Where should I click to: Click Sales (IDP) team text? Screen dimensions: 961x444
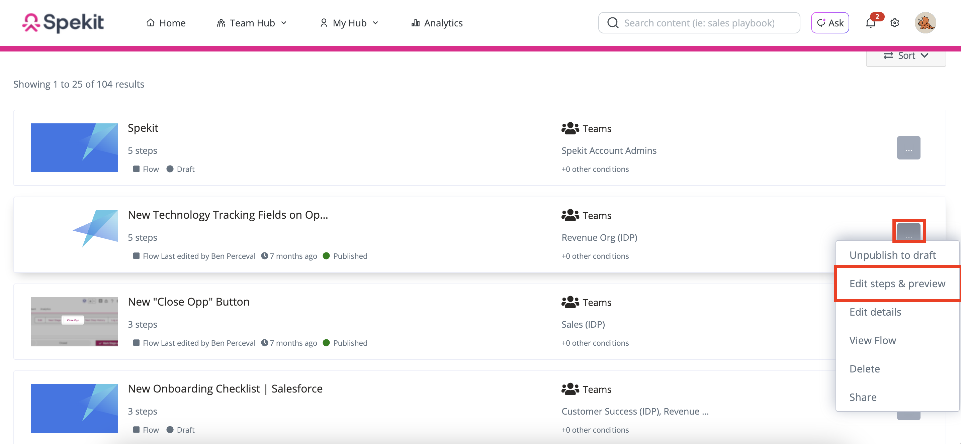pyautogui.click(x=583, y=324)
